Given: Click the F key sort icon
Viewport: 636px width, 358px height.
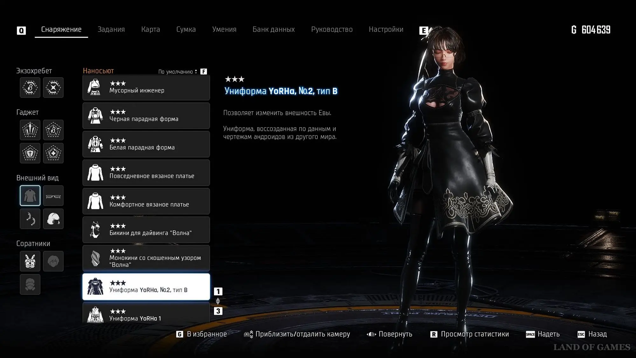Looking at the screenshot, I should click(204, 72).
